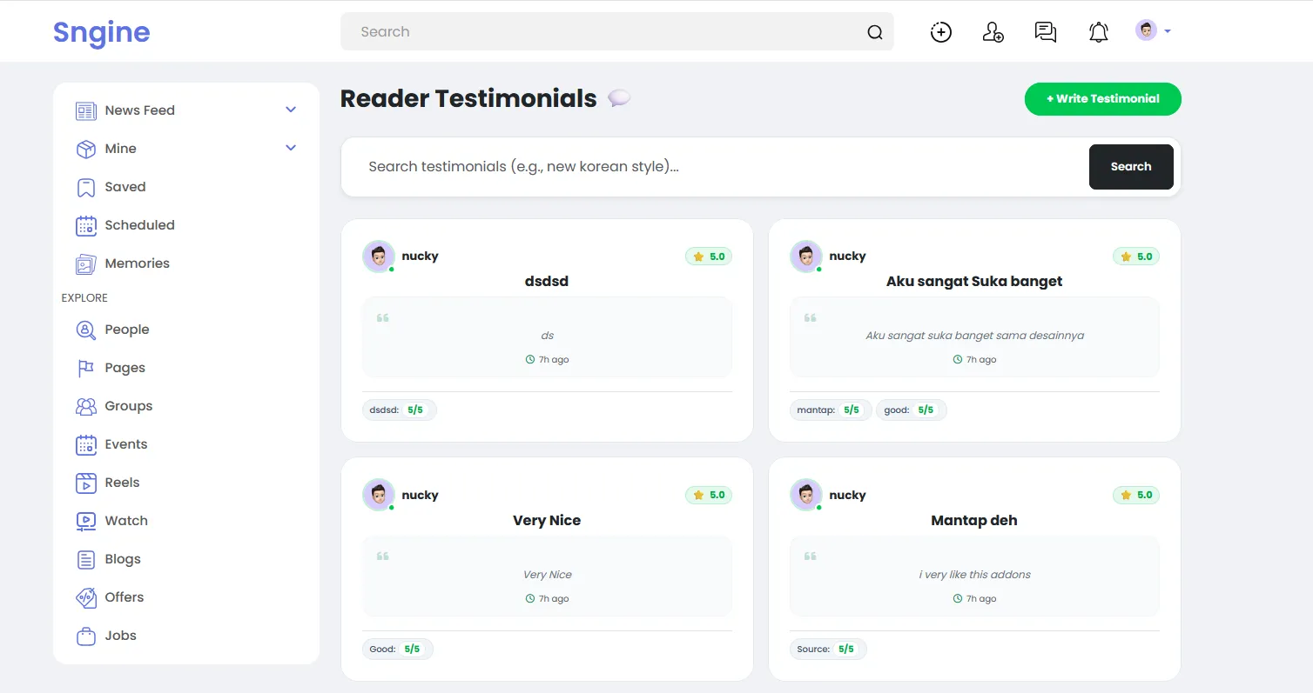Click the Pages flag icon
The width and height of the screenshot is (1313, 693).
(85, 368)
